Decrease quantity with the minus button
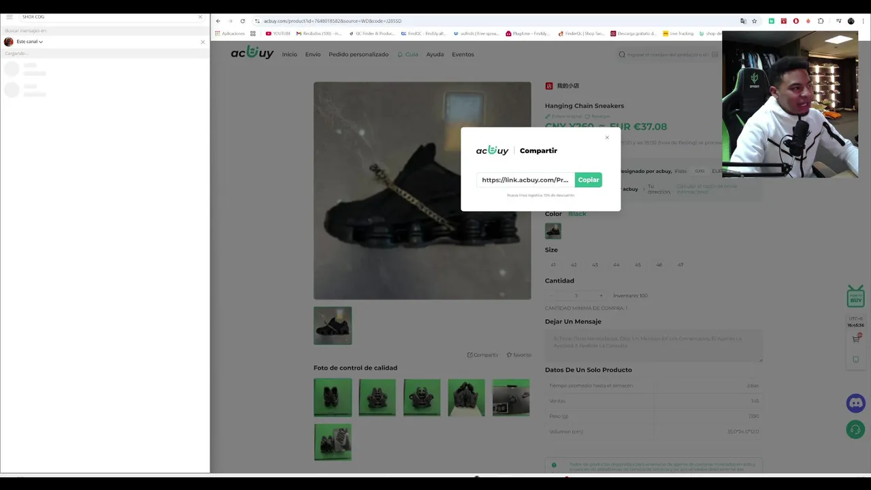Viewport: 871px width, 490px height. coord(551,295)
